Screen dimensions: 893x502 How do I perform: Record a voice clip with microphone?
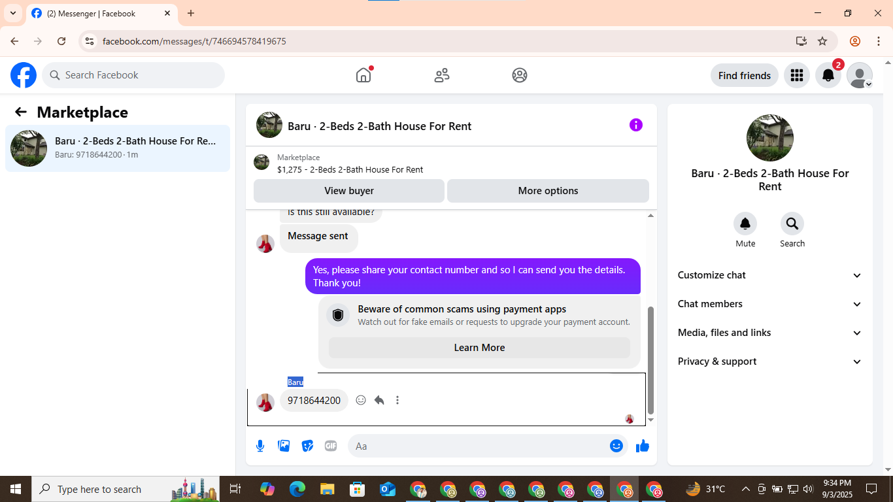tap(260, 446)
